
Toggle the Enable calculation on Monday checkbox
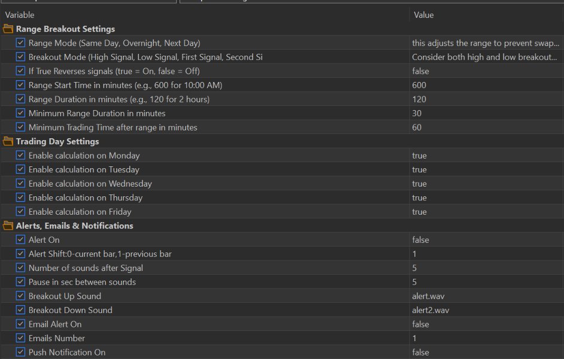(x=21, y=156)
